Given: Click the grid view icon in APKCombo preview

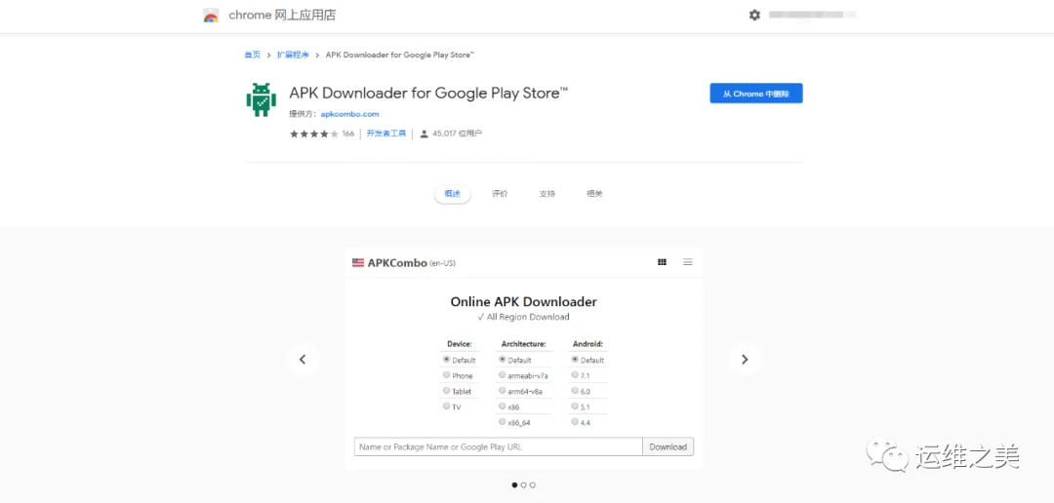Looking at the screenshot, I should coord(662,262).
